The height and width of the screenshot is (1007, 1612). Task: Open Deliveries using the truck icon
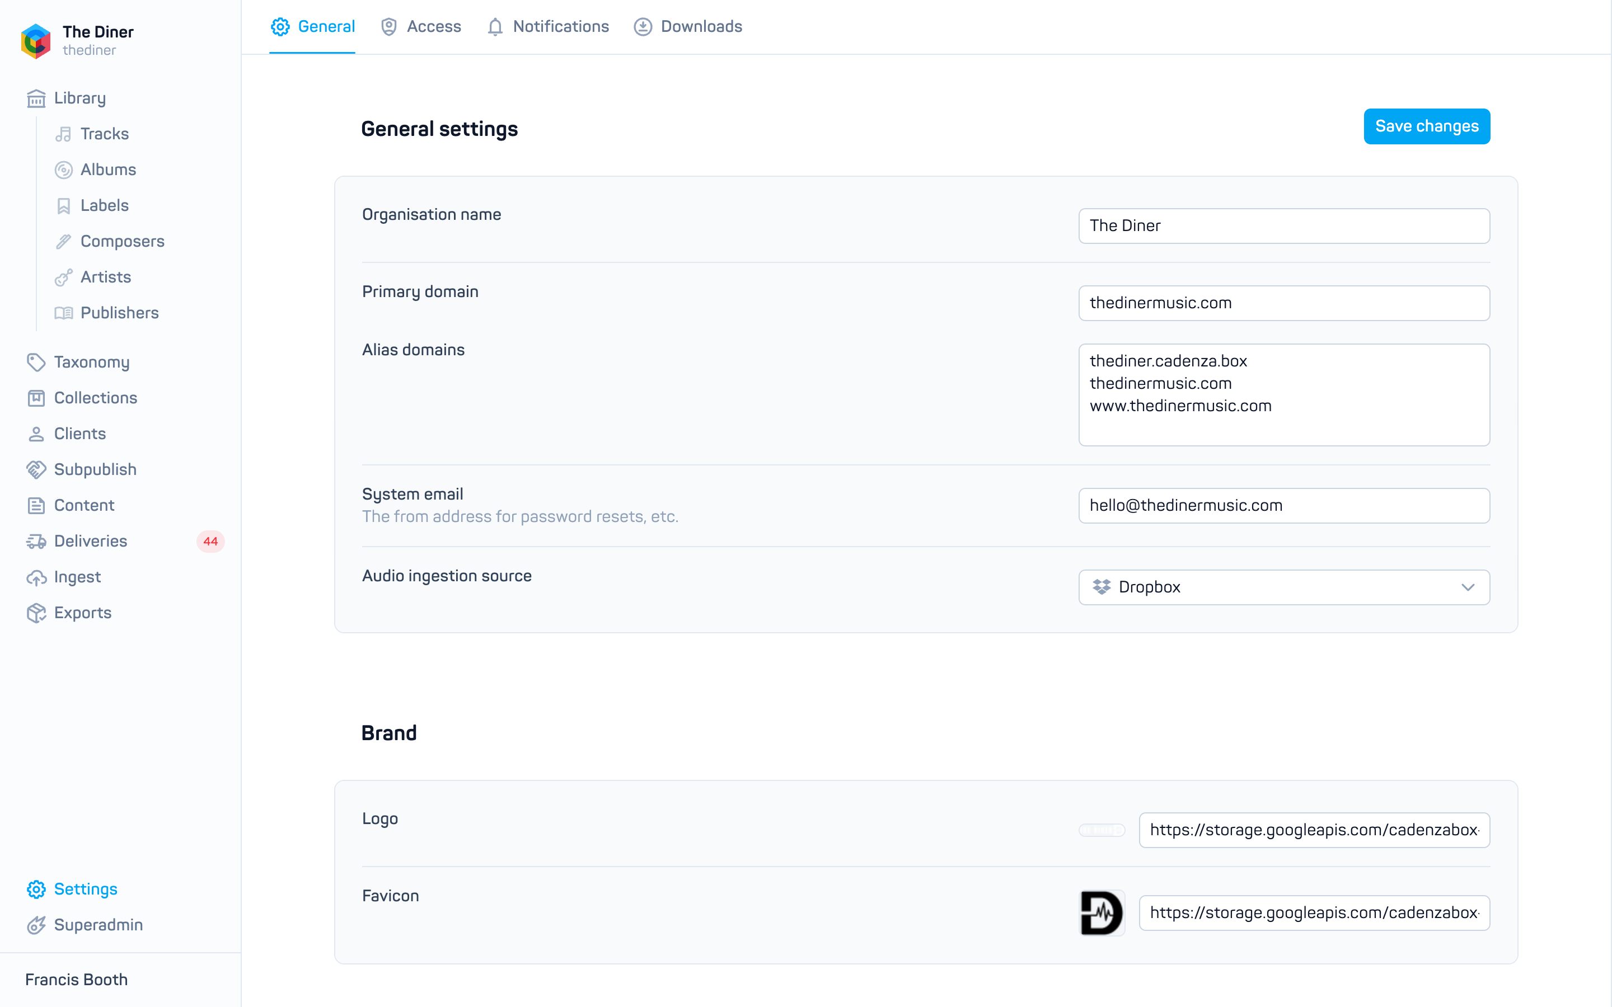tap(36, 542)
